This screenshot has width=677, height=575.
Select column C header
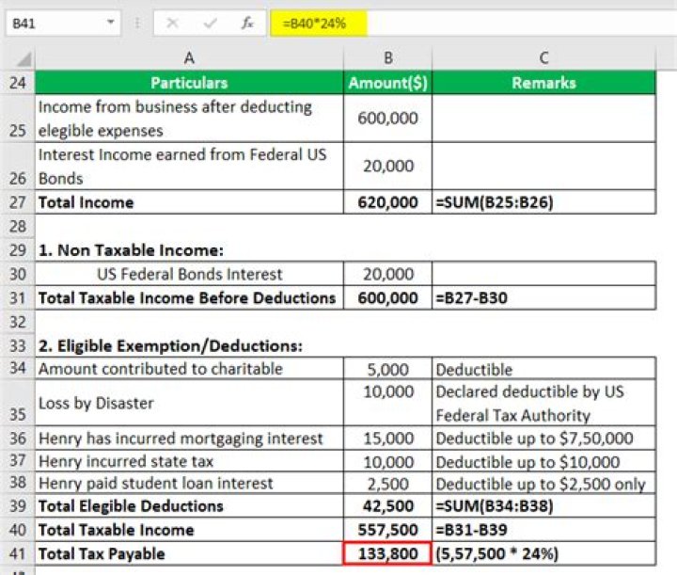click(543, 58)
